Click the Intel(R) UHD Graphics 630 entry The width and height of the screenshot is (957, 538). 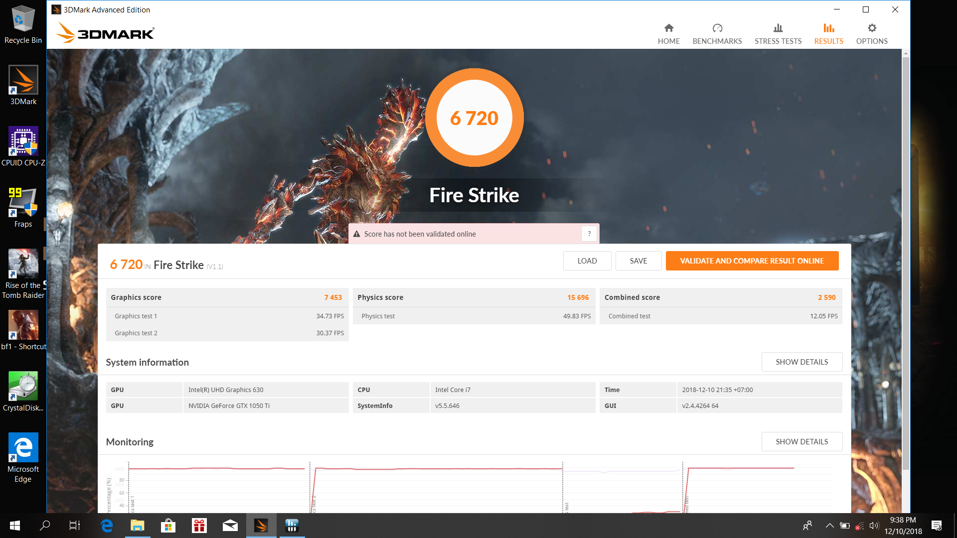tap(226, 390)
